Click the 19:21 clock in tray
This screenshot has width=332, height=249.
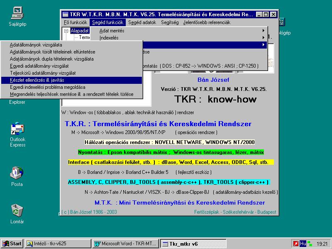pos(322,244)
